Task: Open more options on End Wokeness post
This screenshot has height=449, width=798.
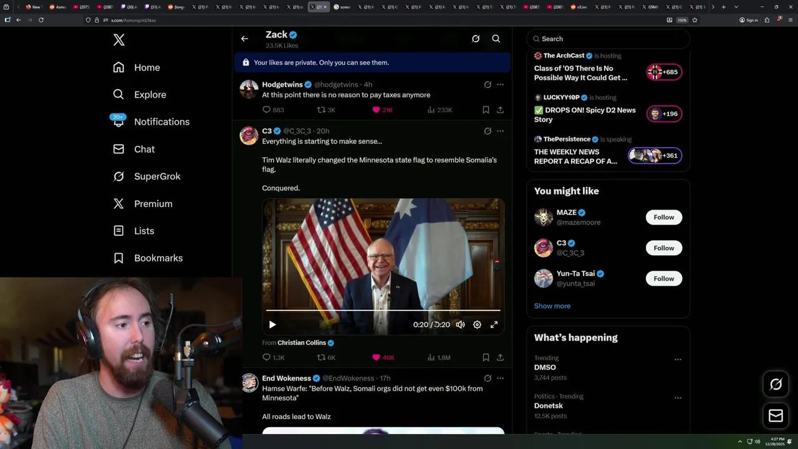Action: coord(500,378)
